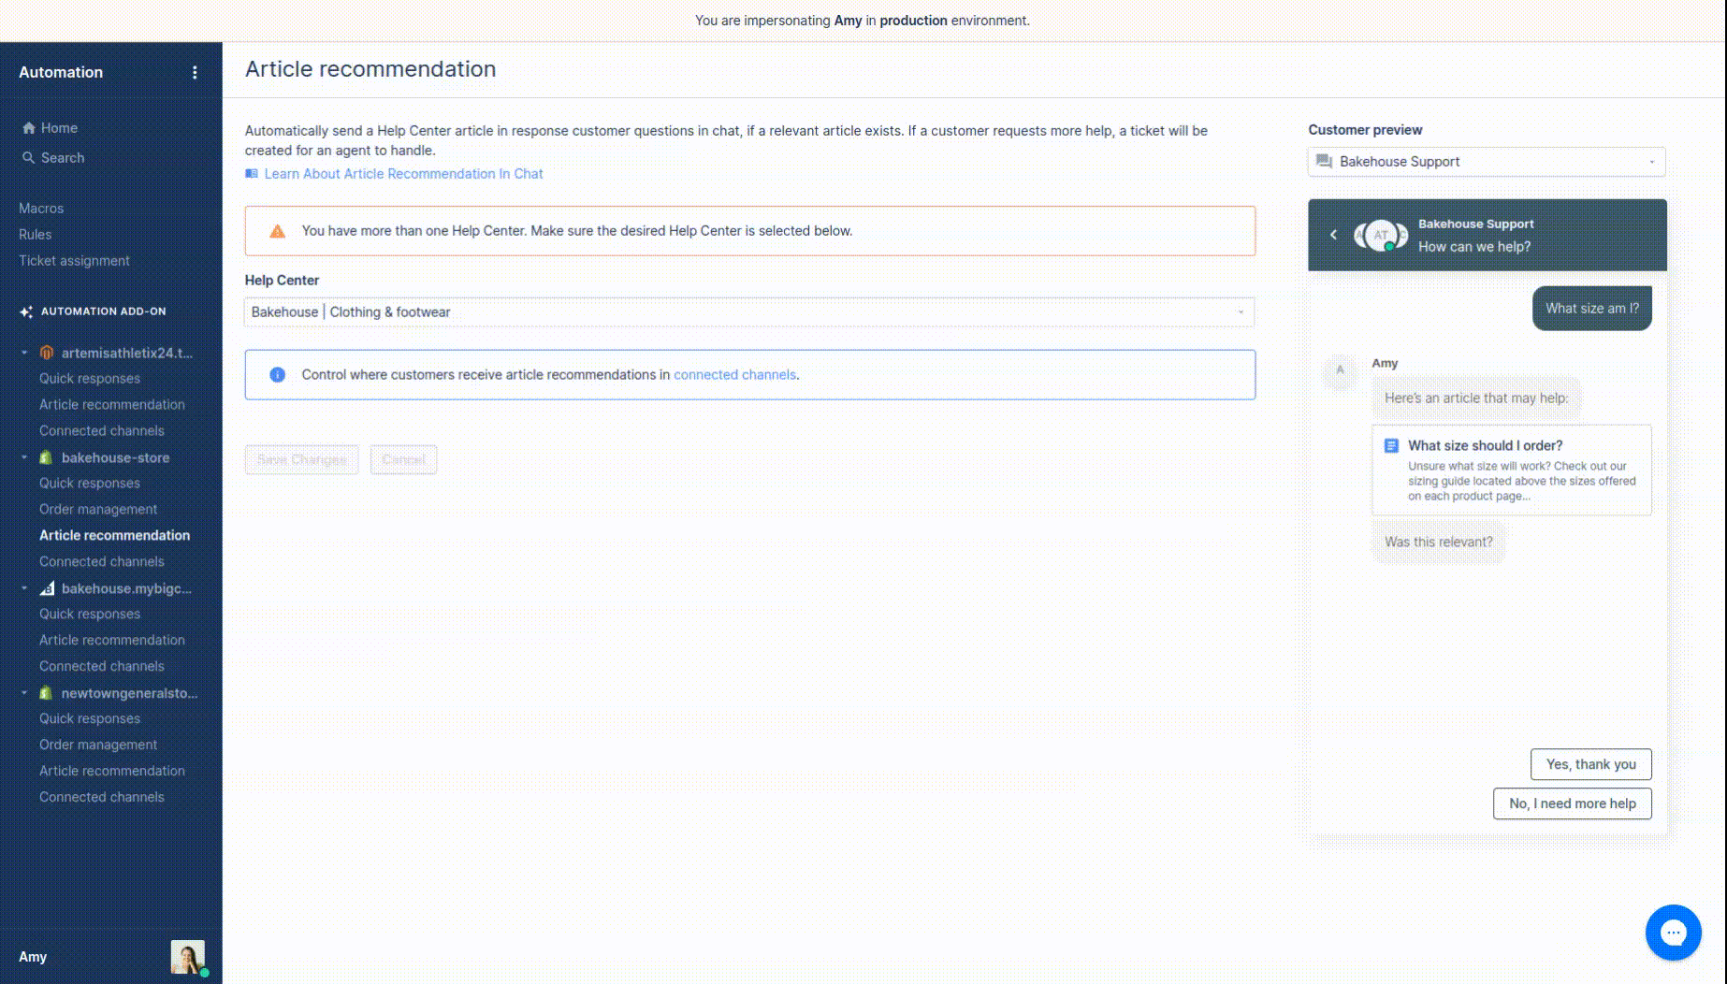
Task: Collapse the newtowngeneralsto store section
Action: tap(24, 693)
